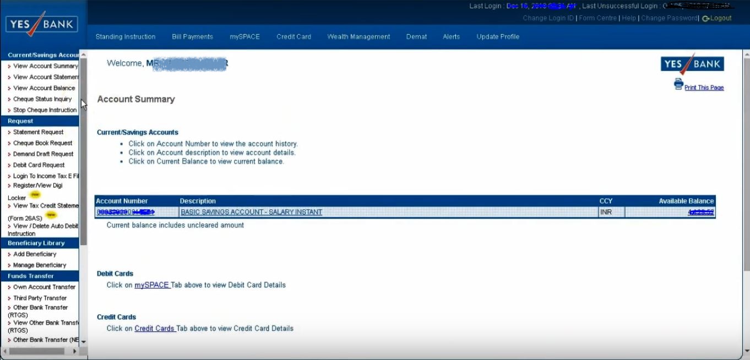The width and height of the screenshot is (750, 360).
Task: Click the printer icon beside Print This Page
Action: pos(678,84)
